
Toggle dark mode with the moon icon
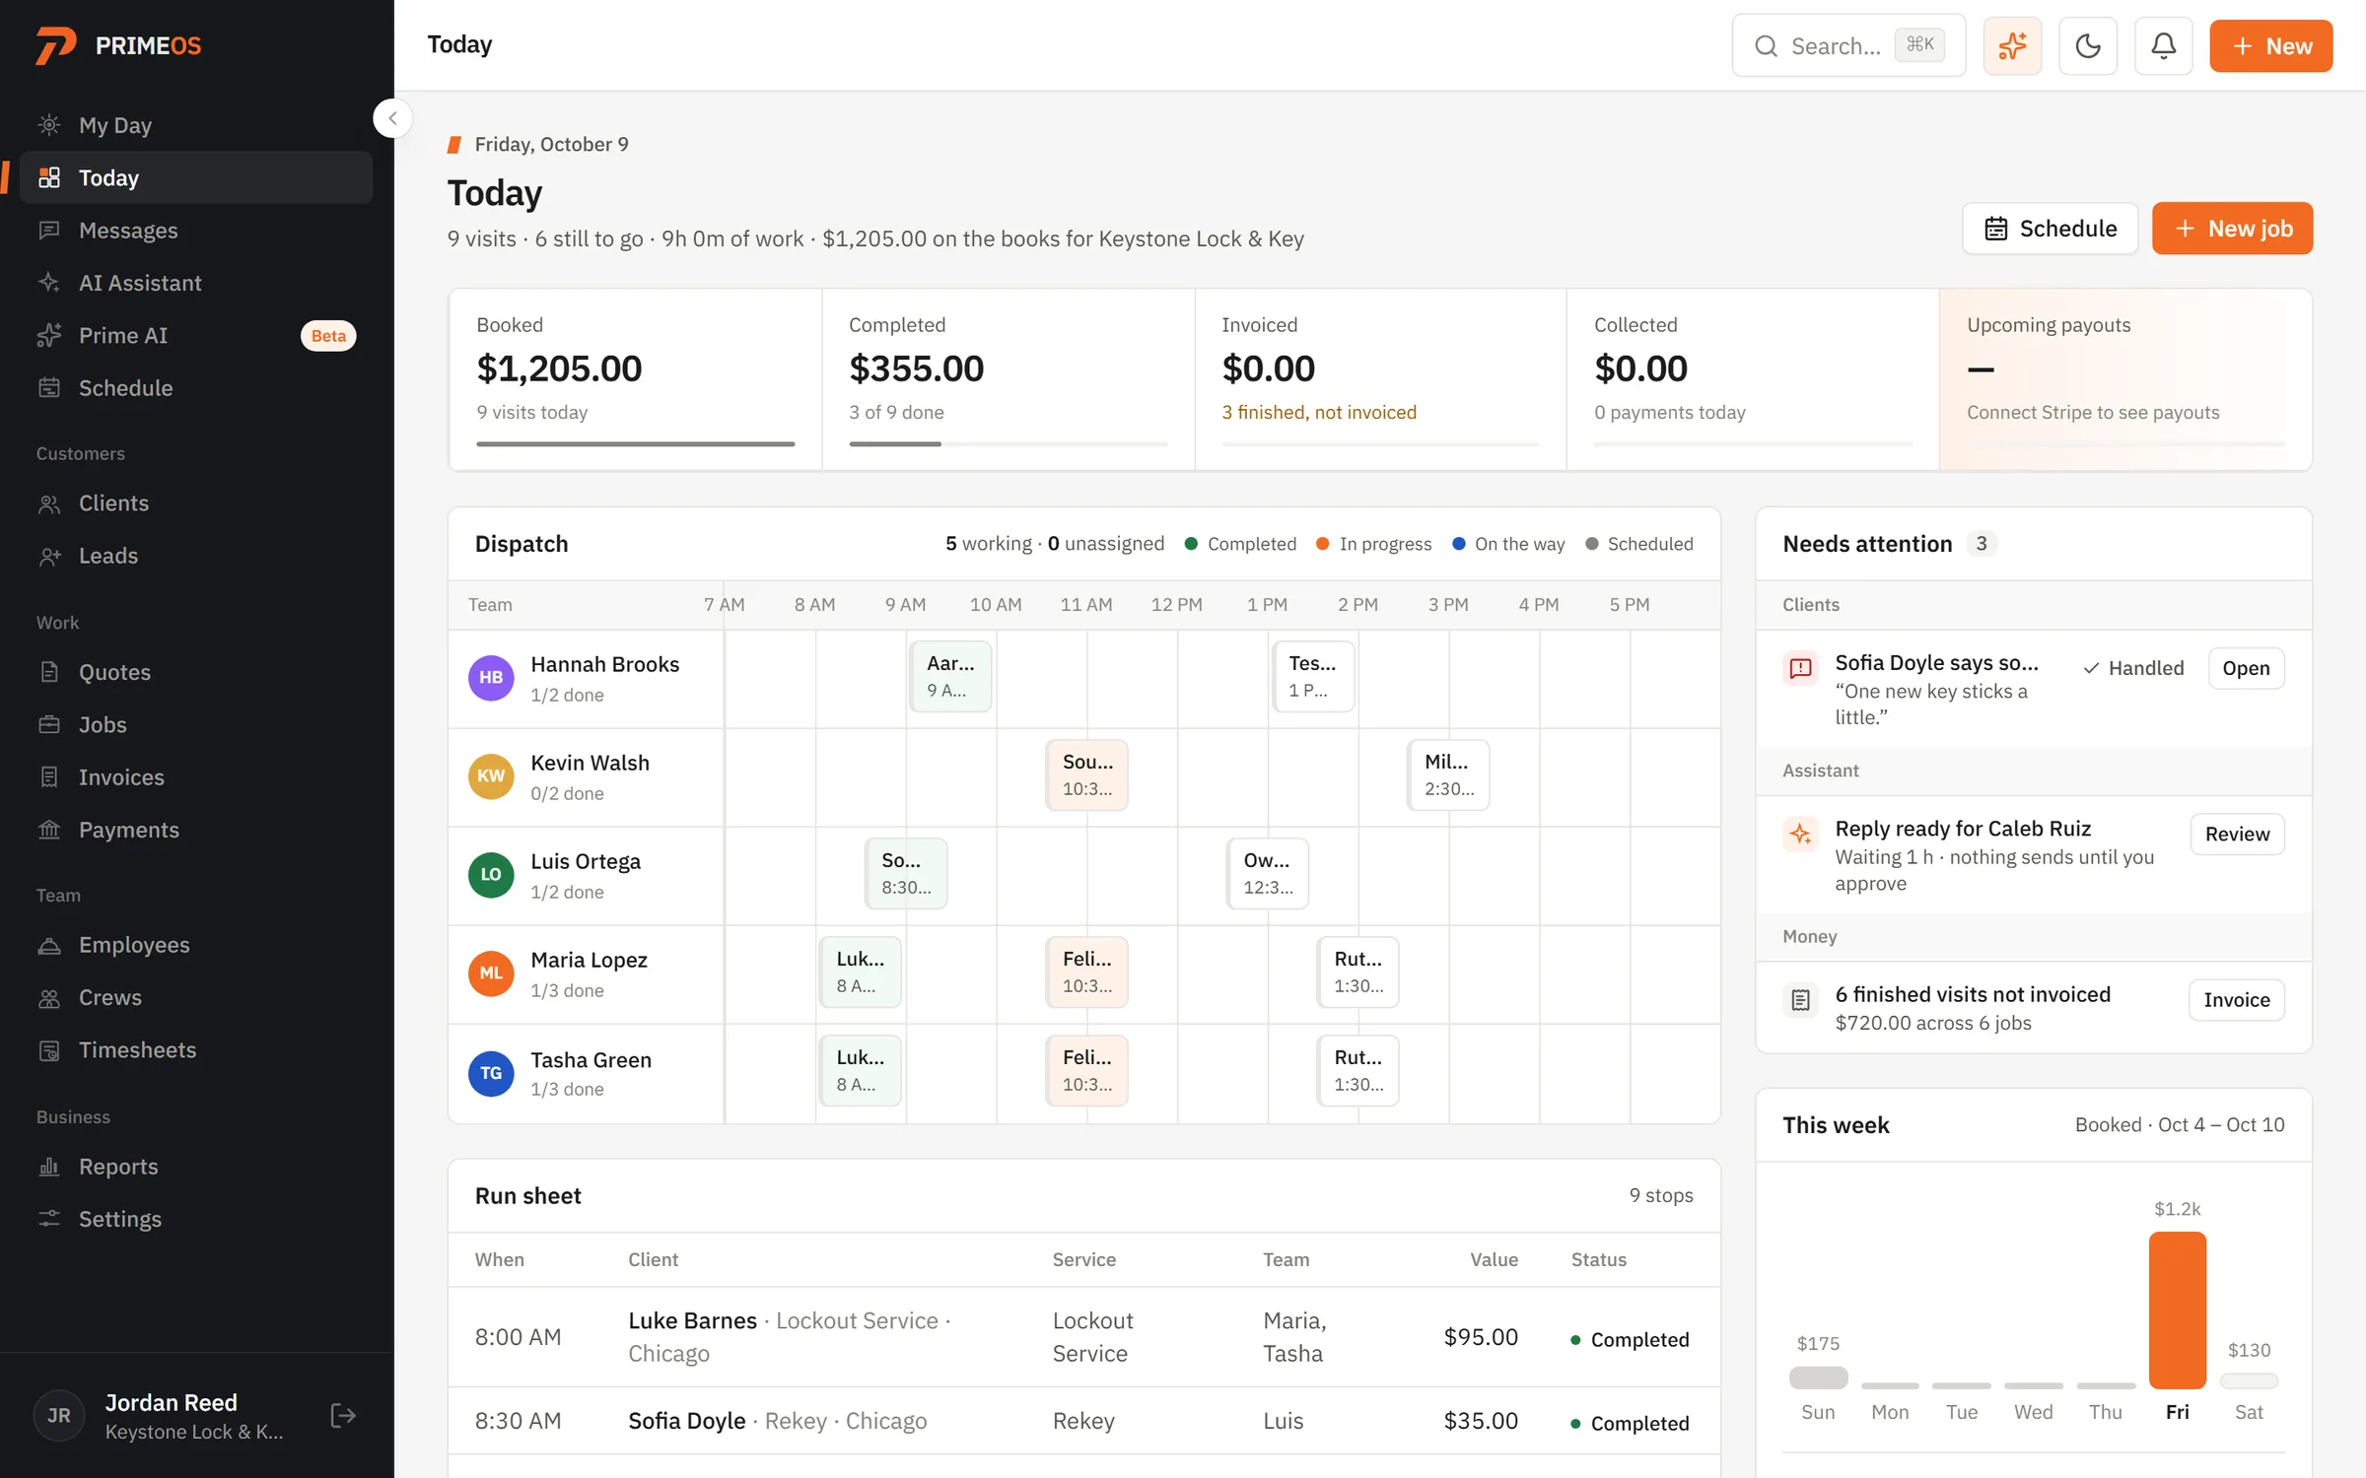[2088, 45]
